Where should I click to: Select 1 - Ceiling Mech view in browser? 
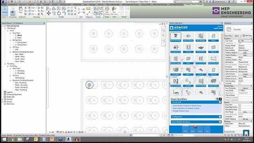pyautogui.click(x=21, y=43)
